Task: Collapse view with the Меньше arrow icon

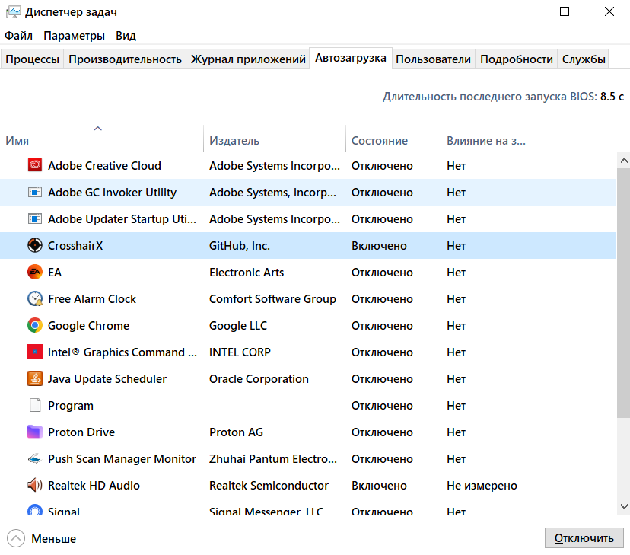Action: (x=16, y=538)
